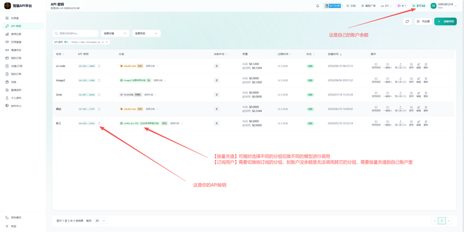Disable the 张三 key

point(411,123)
